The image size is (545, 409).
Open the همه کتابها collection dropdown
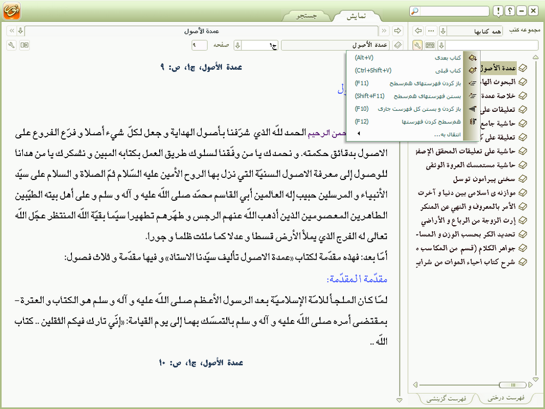[x=443, y=31]
